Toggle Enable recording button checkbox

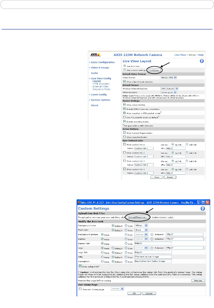click(125, 121)
